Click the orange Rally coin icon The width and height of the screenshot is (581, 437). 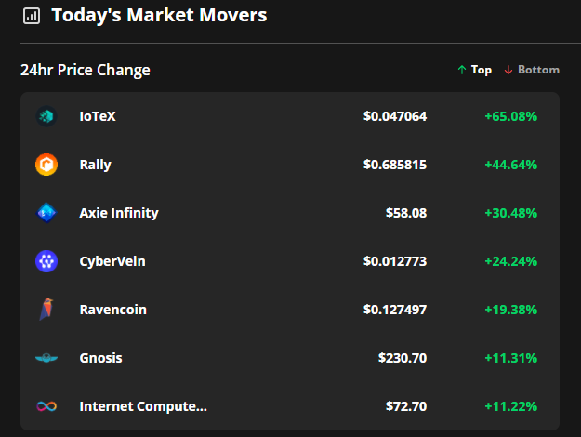point(46,165)
